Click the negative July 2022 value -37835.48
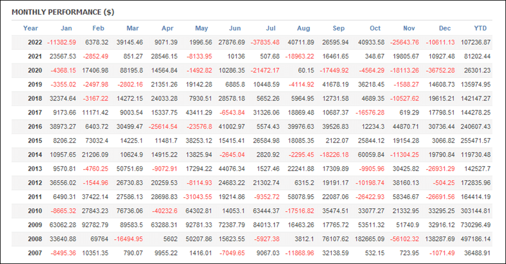This screenshot has height=264, width=506. [265, 42]
